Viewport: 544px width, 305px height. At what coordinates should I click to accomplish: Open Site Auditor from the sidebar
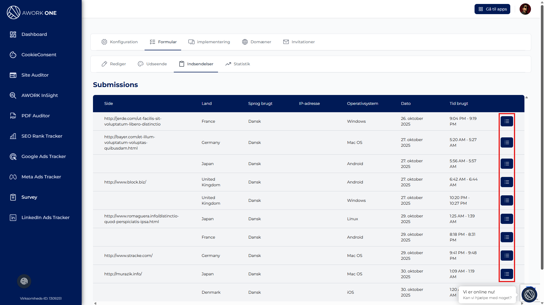(35, 75)
